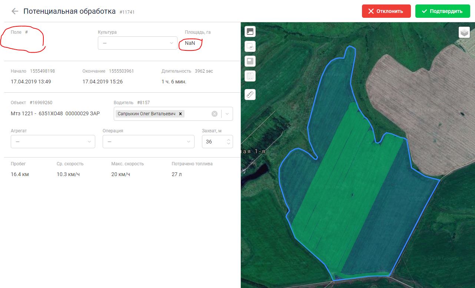This screenshot has height=288, width=475.
Task: Click the vertical track lines map tool
Action: coord(250,76)
